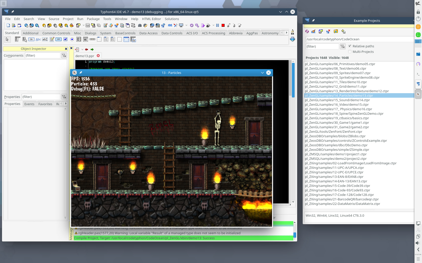Screen dimensions: 422x263
Task: Expand the jump history dropdown in source editor
Action: pos(82,50)
